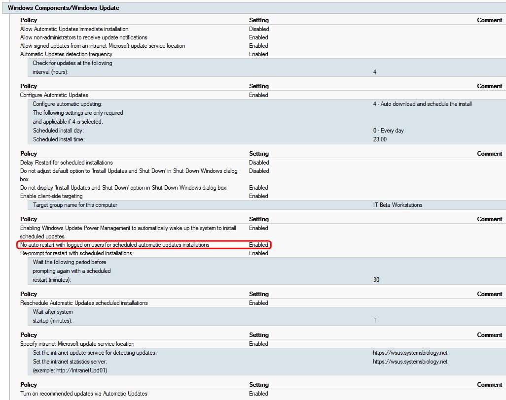Click the 'IT Beta Workstations' value

point(398,205)
